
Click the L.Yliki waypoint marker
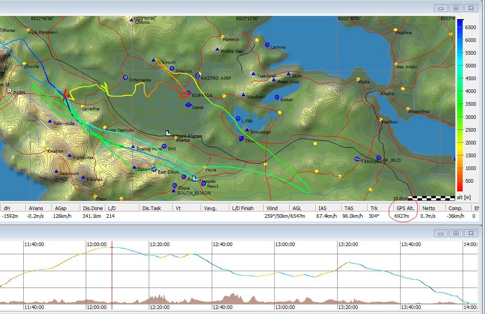(x=238, y=118)
